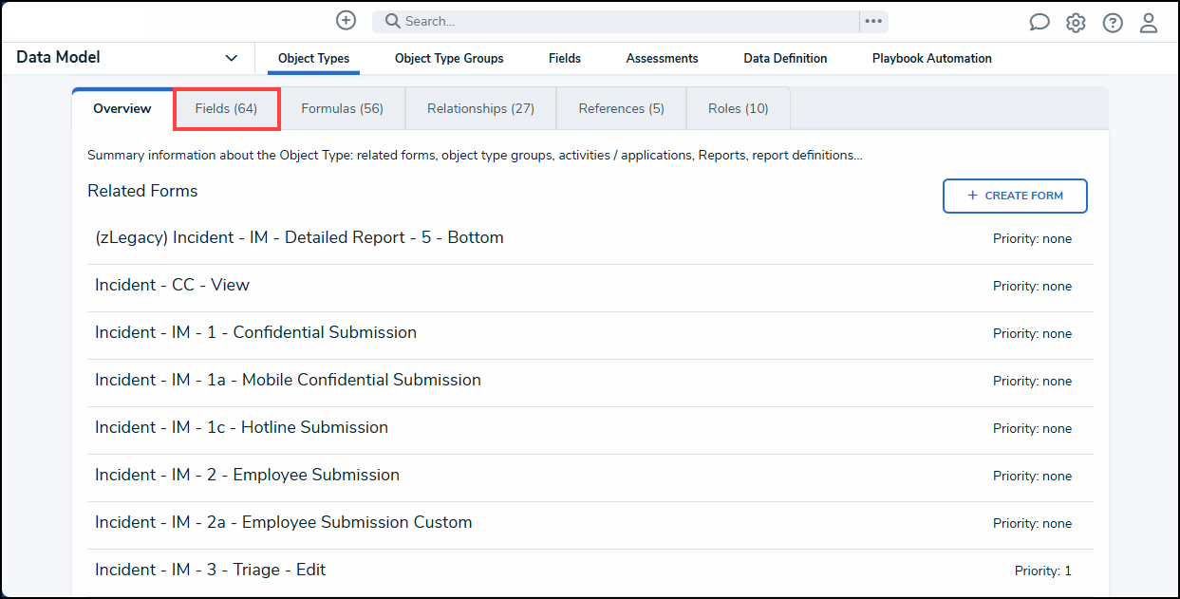The height and width of the screenshot is (599, 1180).
Task: Open the Relationships (27) tab
Action: click(480, 109)
